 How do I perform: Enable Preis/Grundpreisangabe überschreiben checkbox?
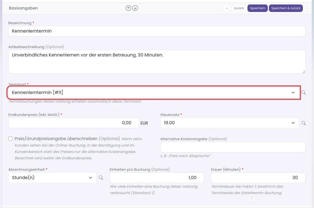[10, 138]
